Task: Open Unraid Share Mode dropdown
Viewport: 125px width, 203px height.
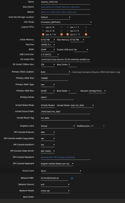Action: click(x=48, y=105)
